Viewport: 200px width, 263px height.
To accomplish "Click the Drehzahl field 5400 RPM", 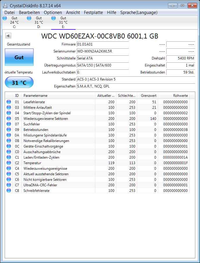I will [181, 58].
